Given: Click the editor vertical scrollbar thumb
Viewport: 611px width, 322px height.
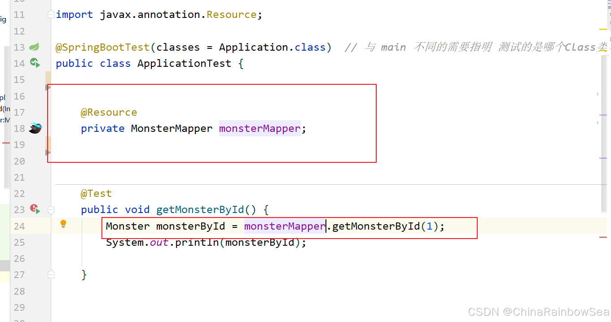Looking at the screenshot, I should [x=604, y=135].
